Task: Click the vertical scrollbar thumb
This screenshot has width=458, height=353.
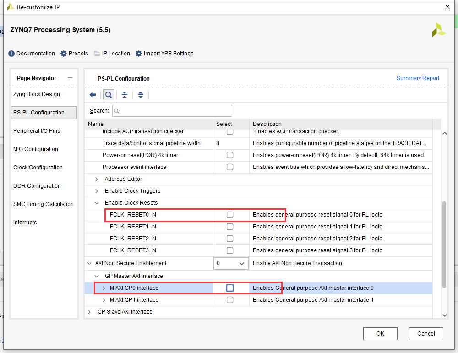Action: (444, 244)
